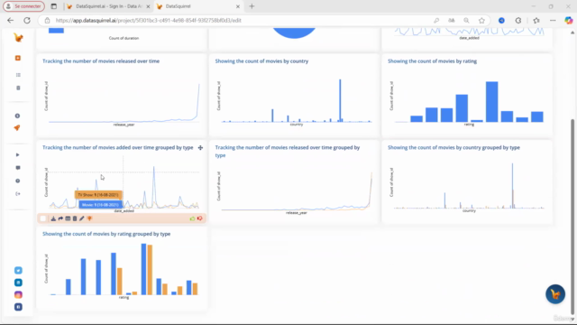Click the delete trash icon in chart toolbar
The image size is (577, 325).
pyautogui.click(x=75, y=218)
